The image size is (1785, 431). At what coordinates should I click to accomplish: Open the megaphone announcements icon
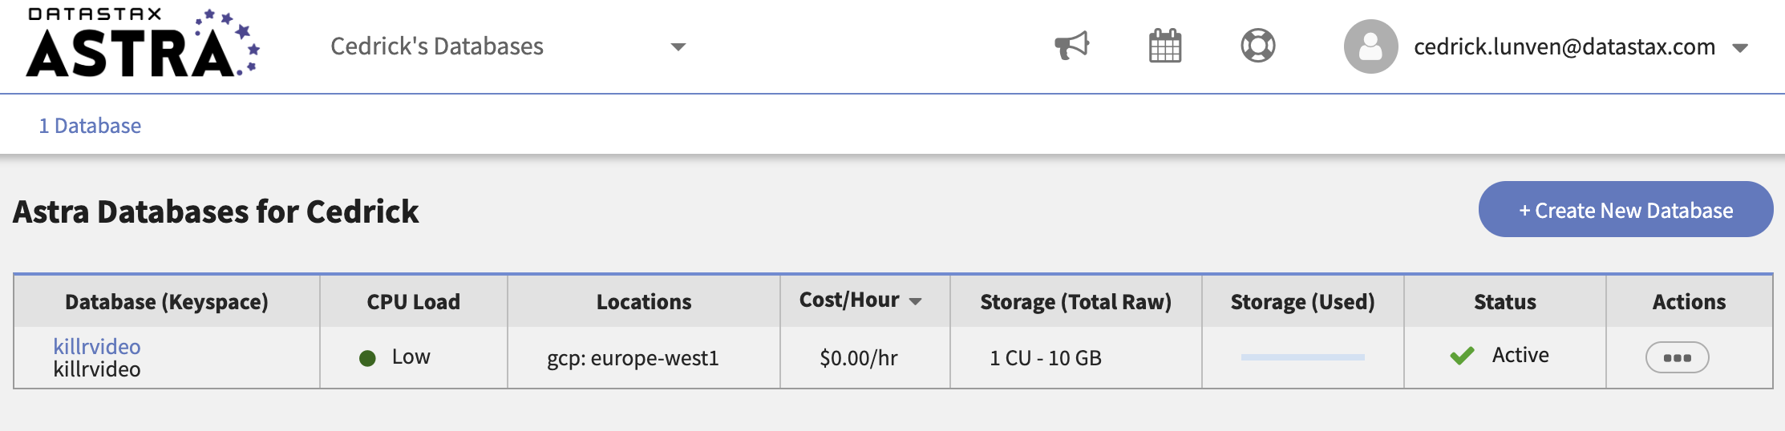(1071, 46)
